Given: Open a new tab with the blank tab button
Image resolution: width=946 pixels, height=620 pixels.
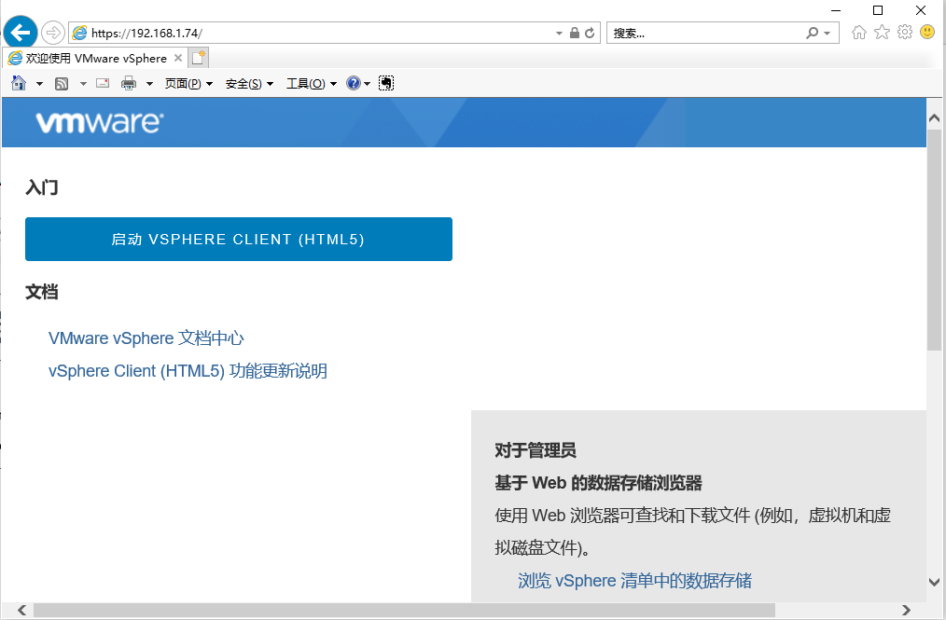Looking at the screenshot, I should [199, 58].
